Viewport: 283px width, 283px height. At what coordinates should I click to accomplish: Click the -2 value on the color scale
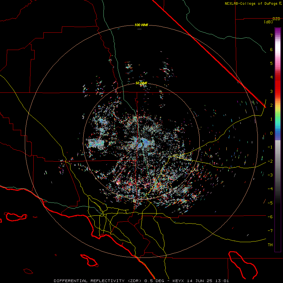point(270,161)
